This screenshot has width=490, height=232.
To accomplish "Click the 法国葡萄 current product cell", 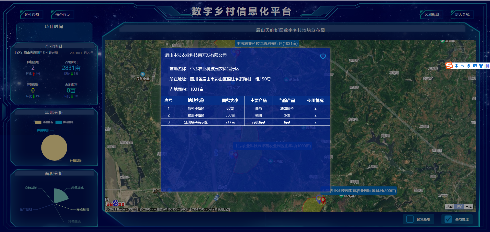I will [x=287, y=109].
